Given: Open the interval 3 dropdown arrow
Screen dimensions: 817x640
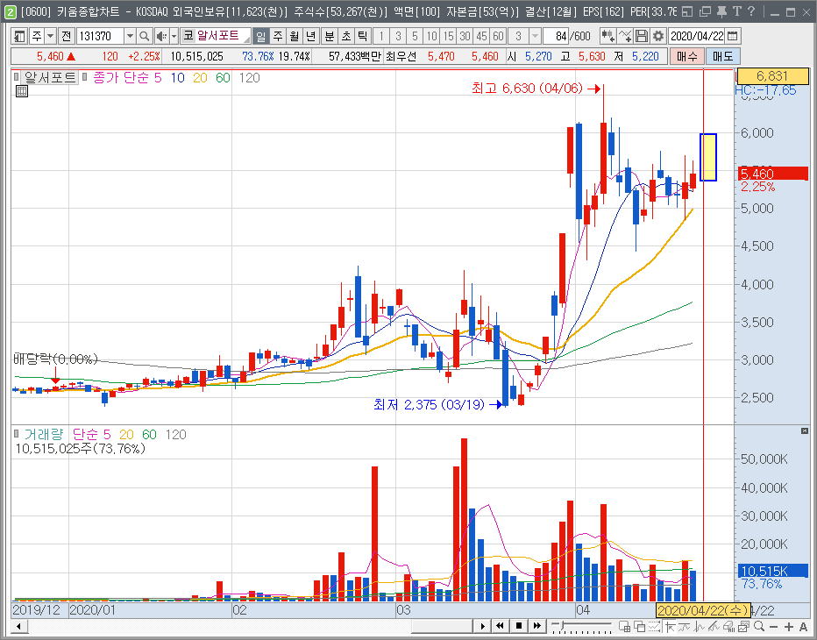Looking at the screenshot, I should coord(535,36).
